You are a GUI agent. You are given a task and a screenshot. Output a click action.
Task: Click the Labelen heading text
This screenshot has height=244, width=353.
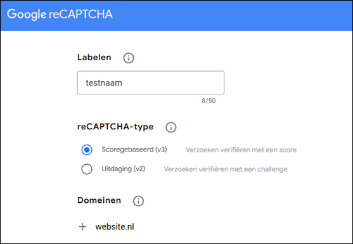pyautogui.click(x=94, y=58)
